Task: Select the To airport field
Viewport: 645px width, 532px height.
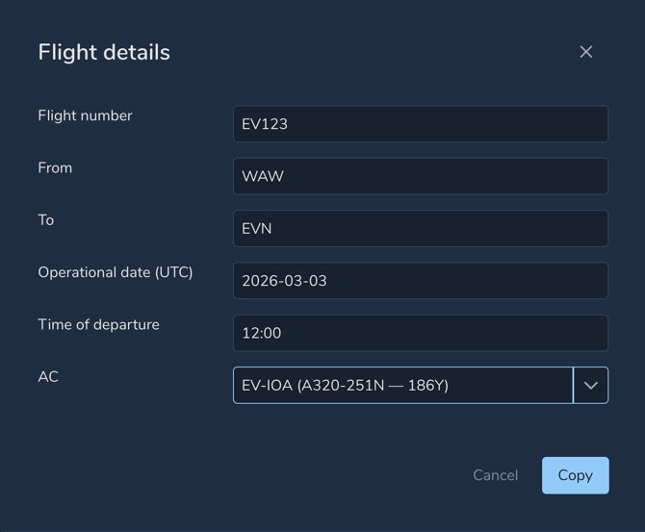Action: (420, 229)
